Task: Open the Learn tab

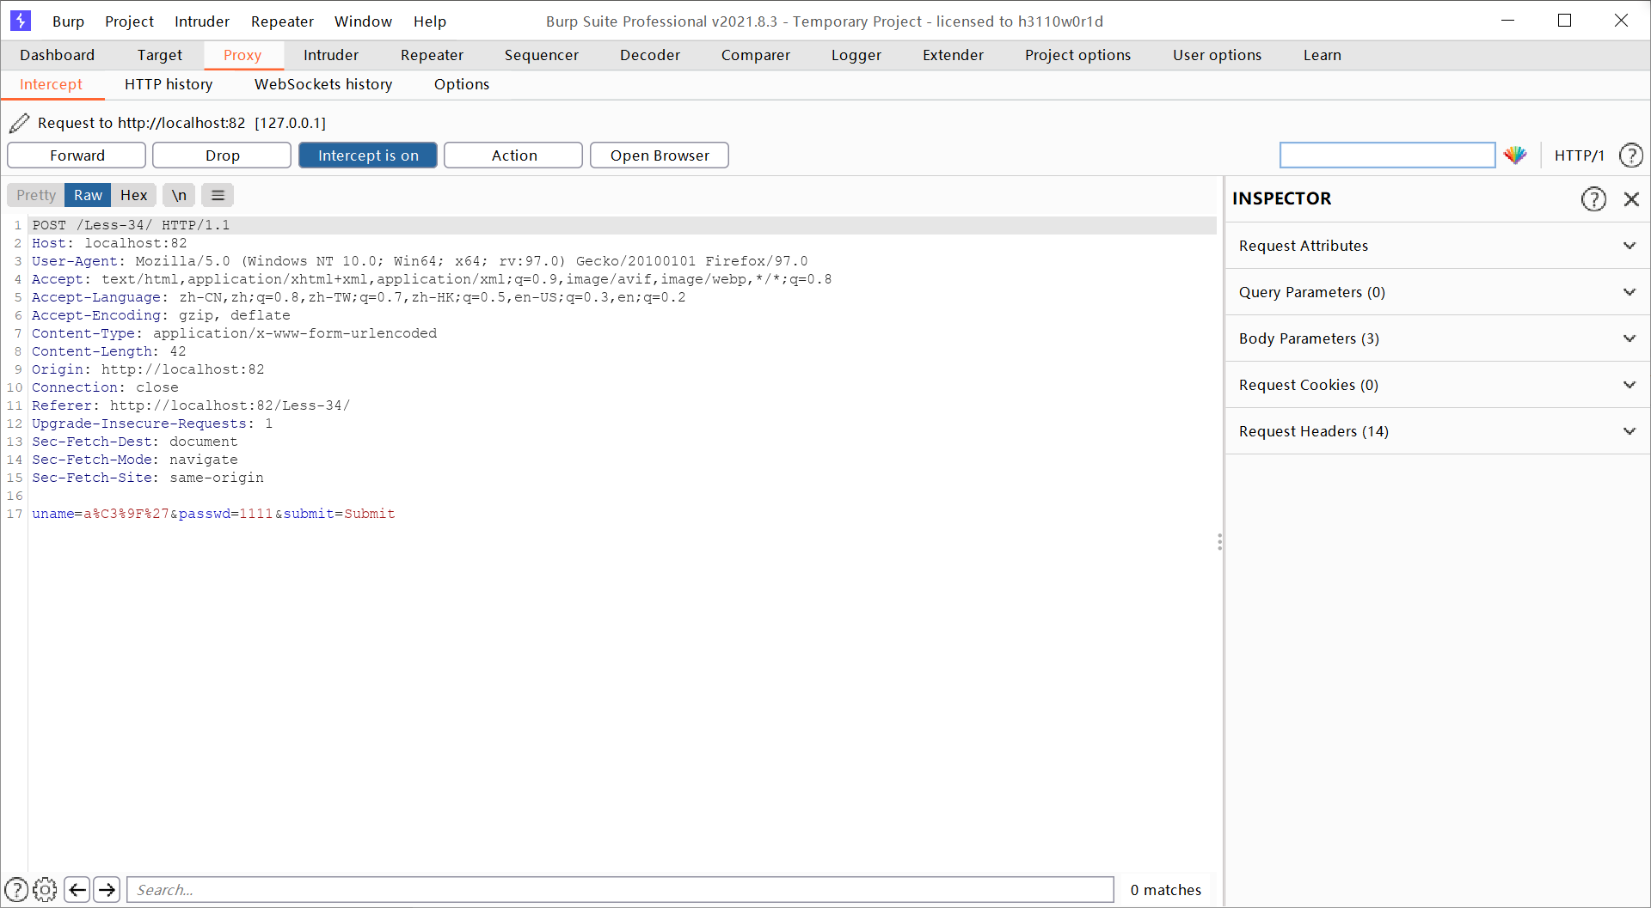Action: pyautogui.click(x=1323, y=55)
